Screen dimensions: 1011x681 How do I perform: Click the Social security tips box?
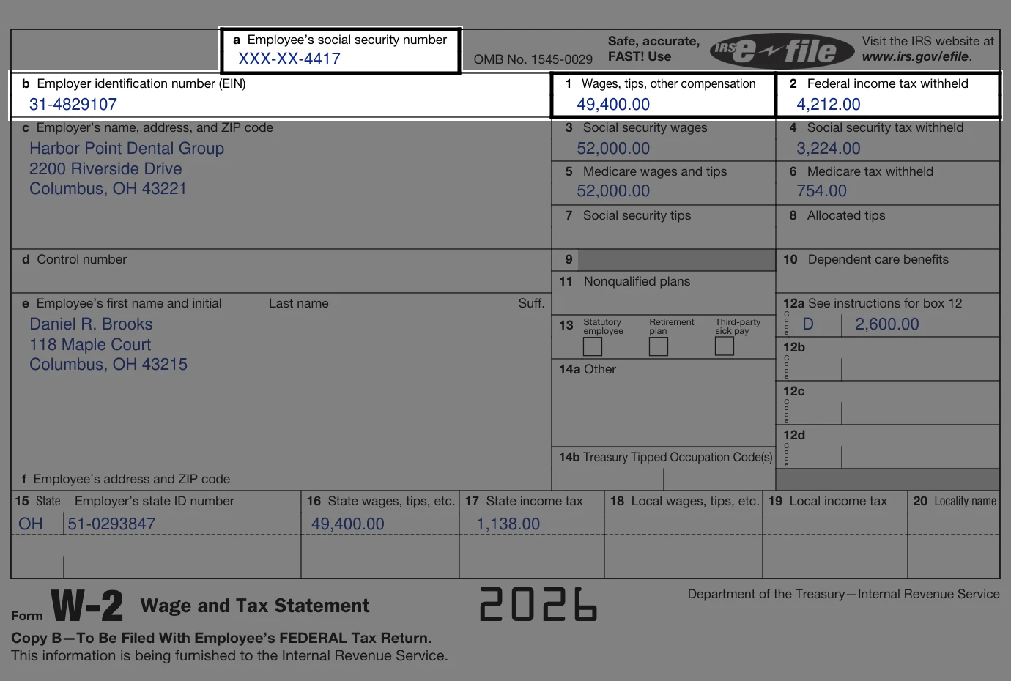tap(664, 227)
